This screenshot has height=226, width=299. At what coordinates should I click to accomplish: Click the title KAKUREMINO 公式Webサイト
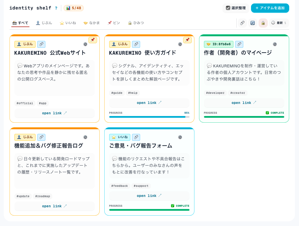click(x=50, y=53)
